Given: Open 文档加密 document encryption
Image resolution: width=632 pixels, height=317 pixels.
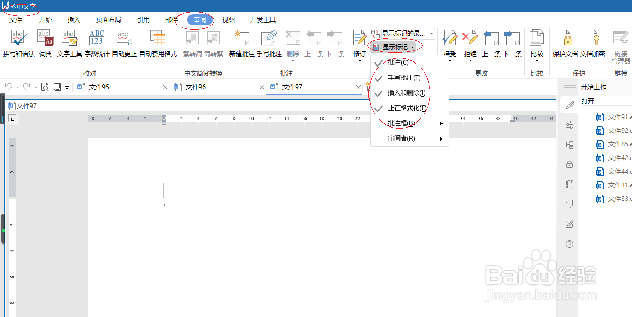Looking at the screenshot, I should pos(593,44).
